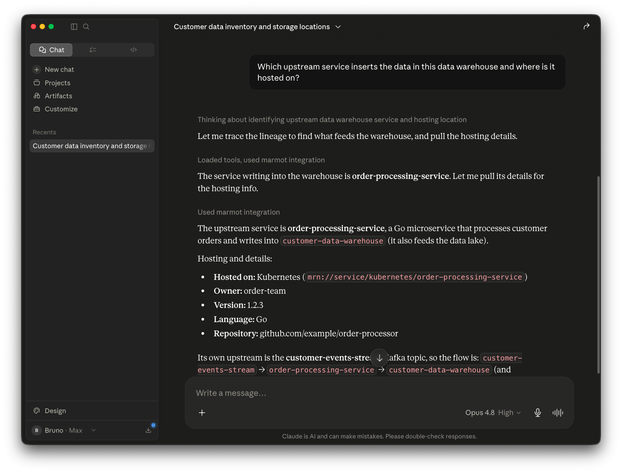Toggle the sidebar panel icon
622x473 pixels.
click(x=74, y=26)
